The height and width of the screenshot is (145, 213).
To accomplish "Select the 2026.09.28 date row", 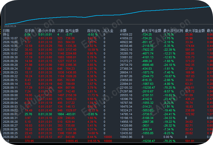I will (10, 65).
